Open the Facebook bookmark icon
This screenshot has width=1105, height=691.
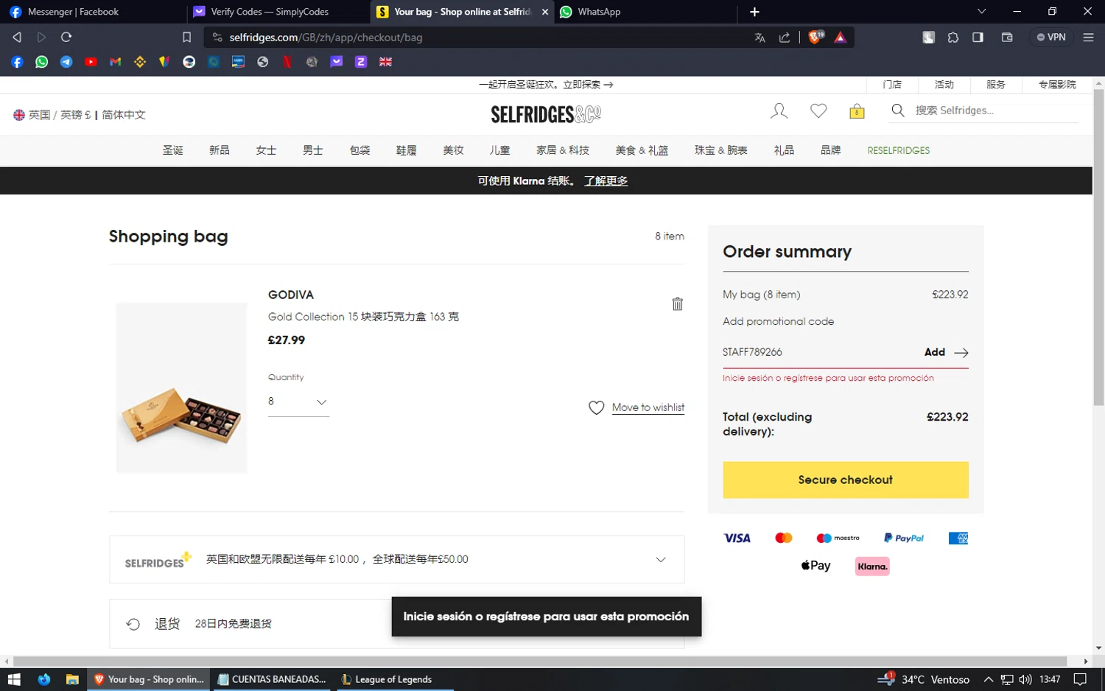tap(17, 62)
